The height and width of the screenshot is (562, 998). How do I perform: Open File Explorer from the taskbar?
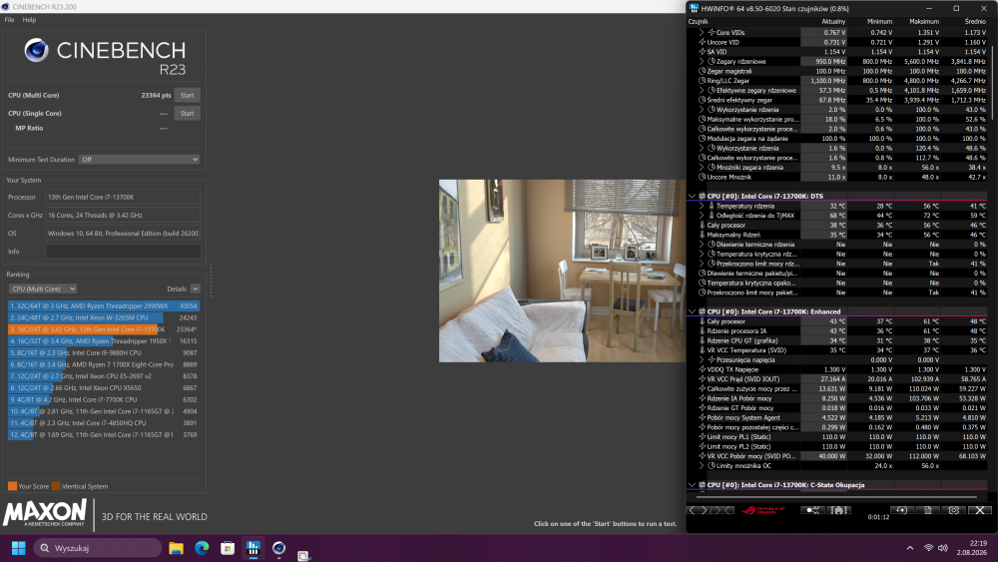point(177,548)
